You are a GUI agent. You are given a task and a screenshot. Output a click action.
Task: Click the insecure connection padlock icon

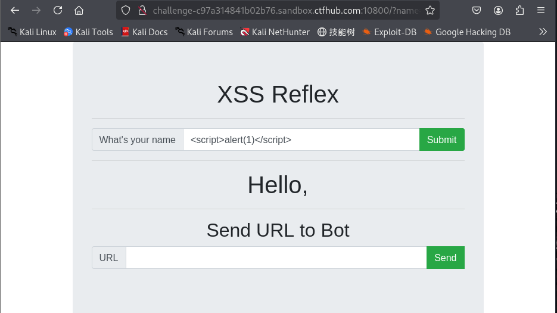point(142,10)
